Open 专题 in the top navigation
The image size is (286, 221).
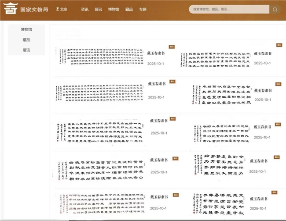click(x=142, y=9)
